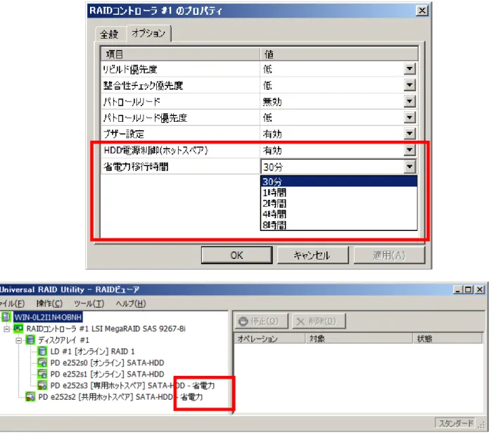Switch to the 全般 tab
This screenshot has height=435, width=496.
tap(109, 34)
